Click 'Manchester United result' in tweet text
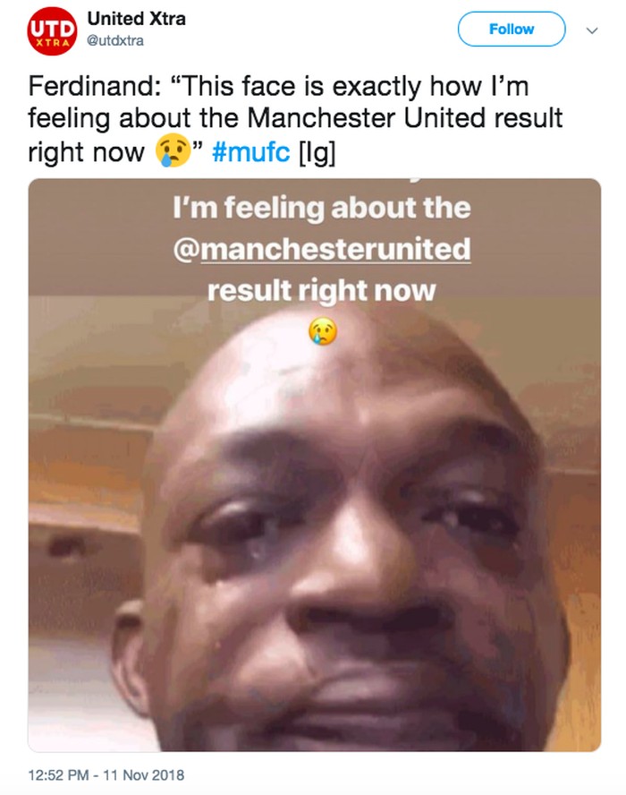The image size is (626, 795). [x=405, y=118]
